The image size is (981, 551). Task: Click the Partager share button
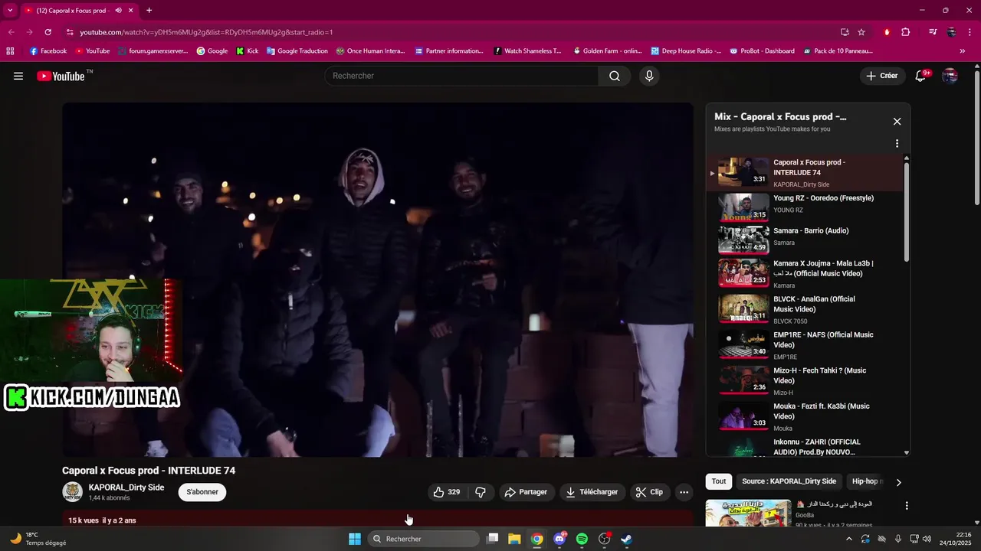pyautogui.click(x=527, y=492)
